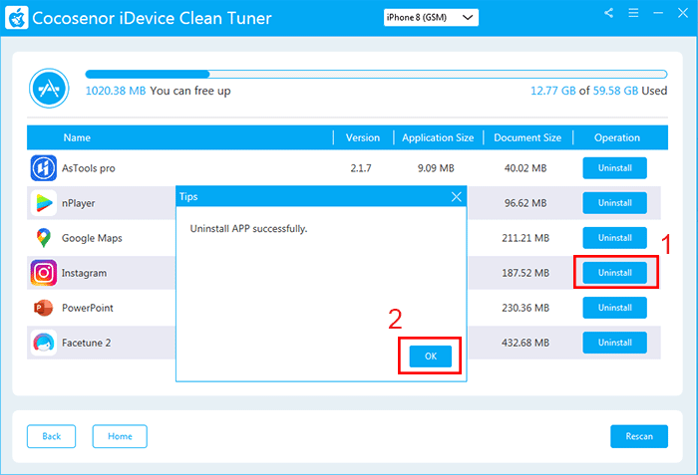698x475 pixels.
Task: Click the 1020.38 MB free-up value
Action: [116, 91]
